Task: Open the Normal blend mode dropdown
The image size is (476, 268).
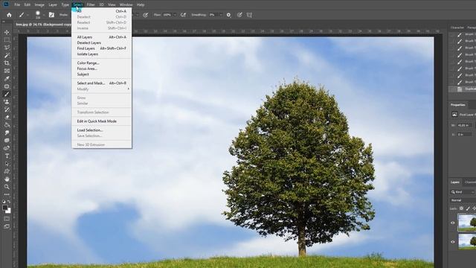Action: coord(463,200)
